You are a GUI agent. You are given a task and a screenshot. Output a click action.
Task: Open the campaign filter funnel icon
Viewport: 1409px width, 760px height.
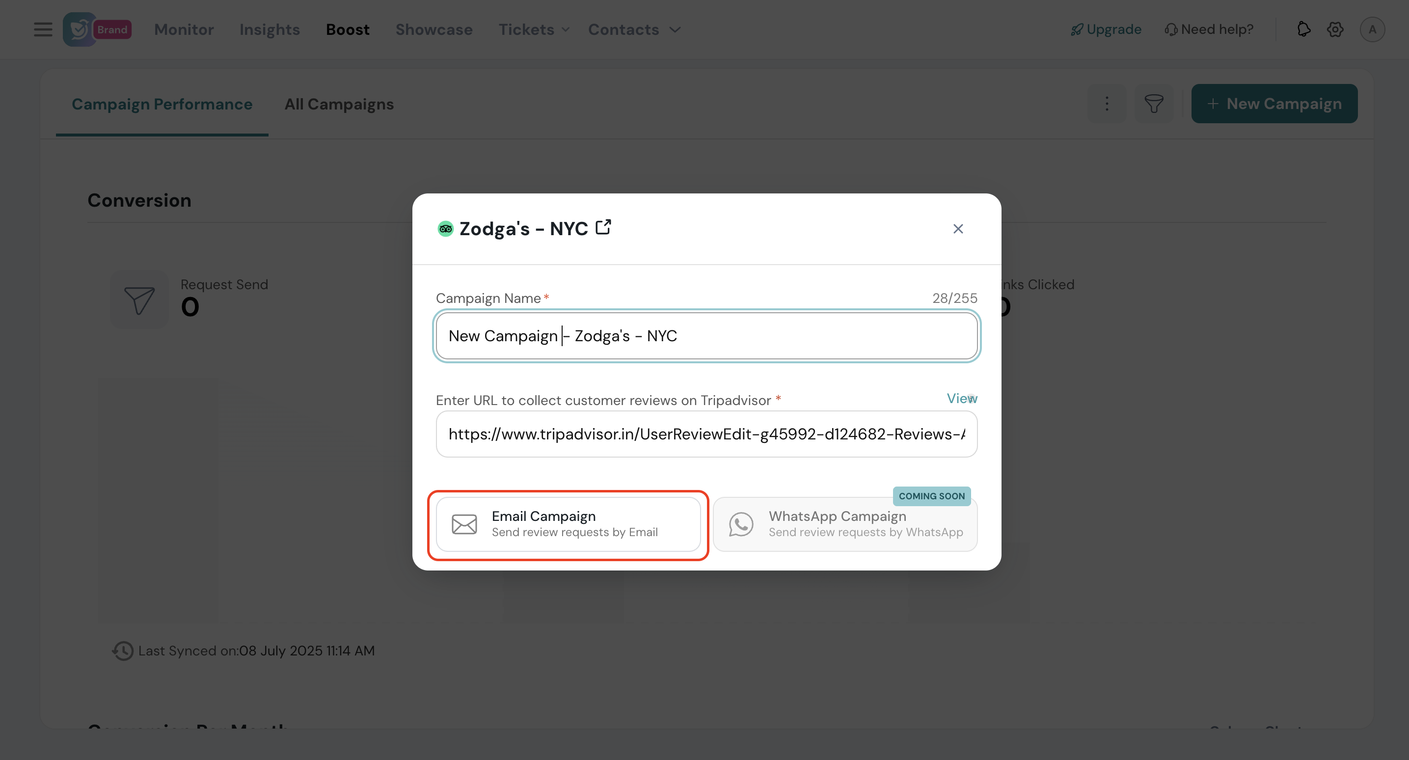pos(1154,104)
